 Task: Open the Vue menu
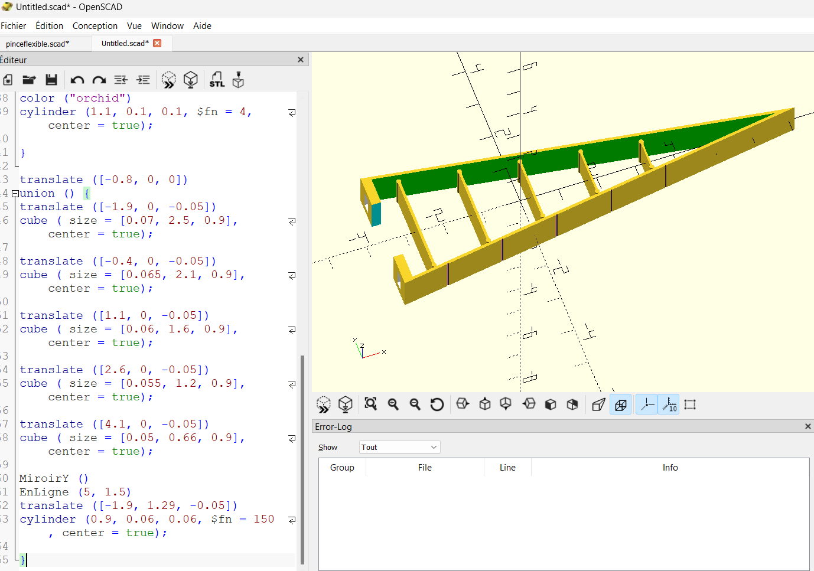[x=134, y=26]
